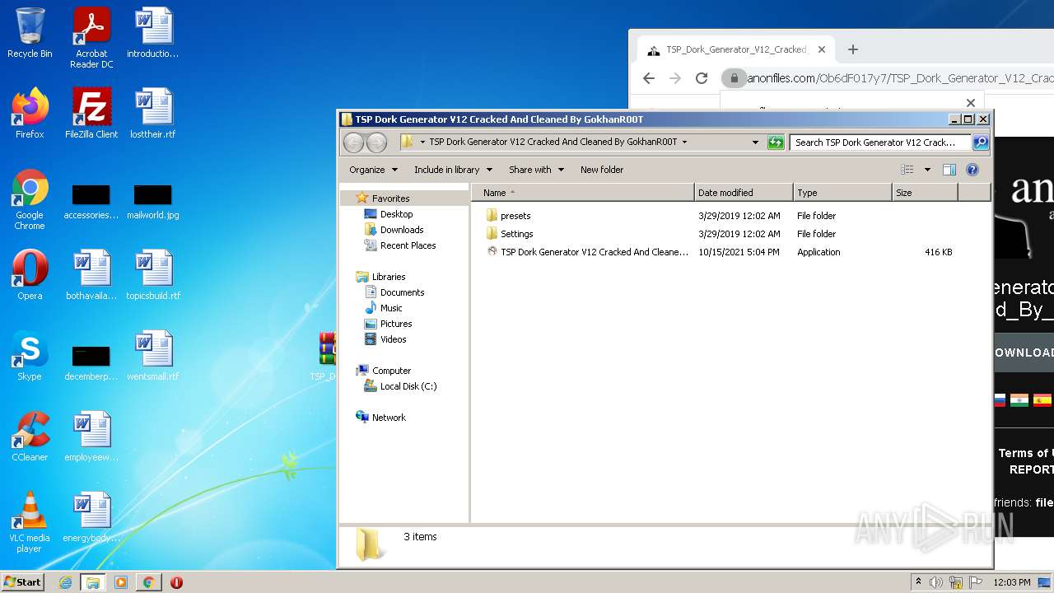Open Windows Media Player from taskbar
Viewport: 1054px width, 593px height.
(x=121, y=582)
